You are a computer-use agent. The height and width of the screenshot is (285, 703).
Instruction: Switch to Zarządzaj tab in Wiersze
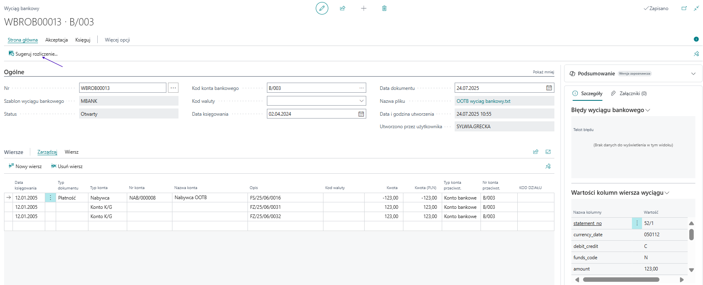(x=47, y=152)
